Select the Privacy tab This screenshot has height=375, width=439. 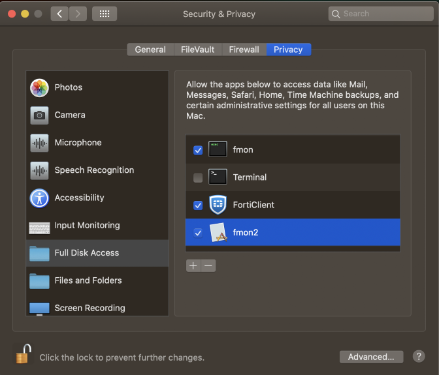[288, 50]
